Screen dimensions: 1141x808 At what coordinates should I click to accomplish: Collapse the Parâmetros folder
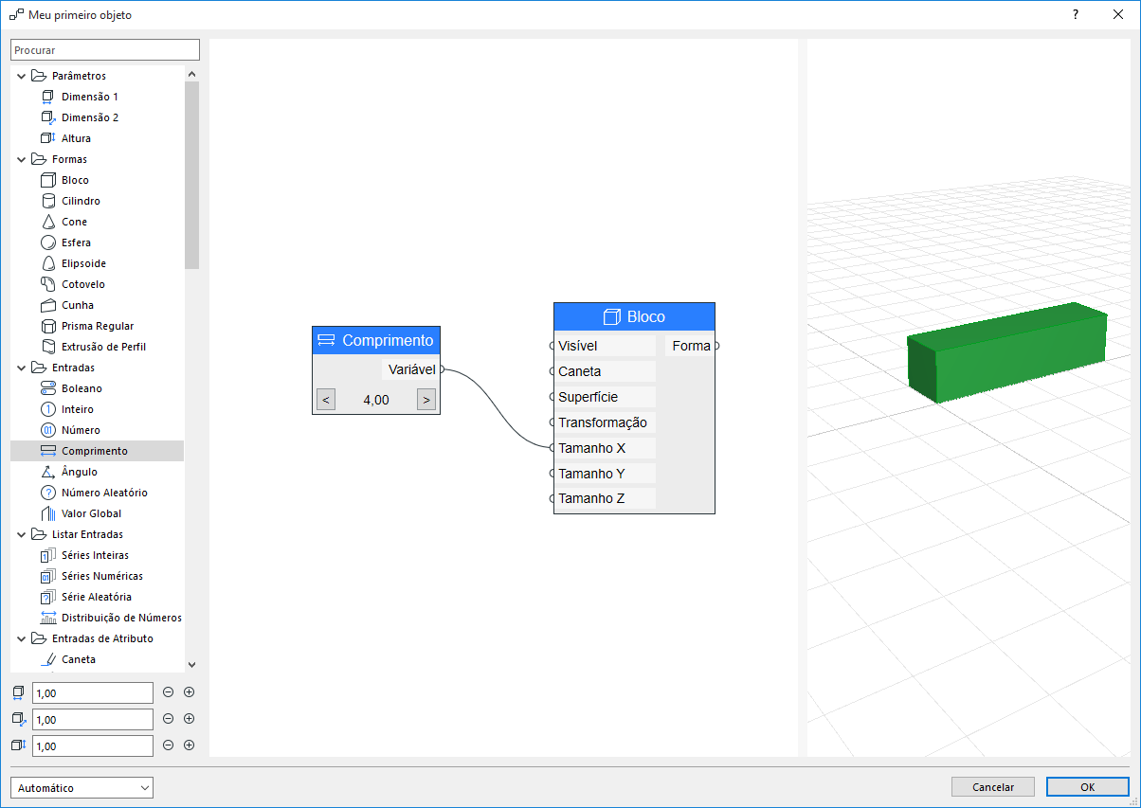[x=22, y=76]
